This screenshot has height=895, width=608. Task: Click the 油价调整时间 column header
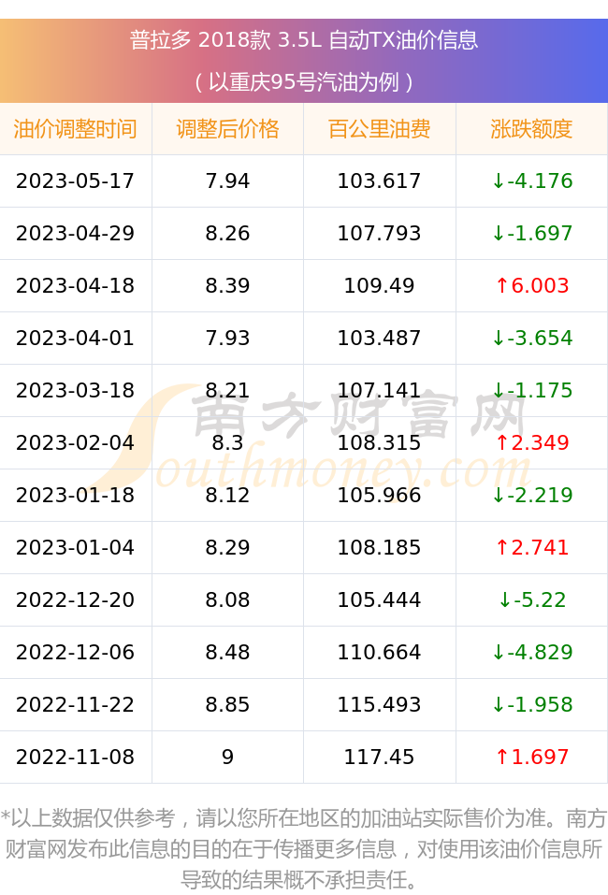pos(76,129)
